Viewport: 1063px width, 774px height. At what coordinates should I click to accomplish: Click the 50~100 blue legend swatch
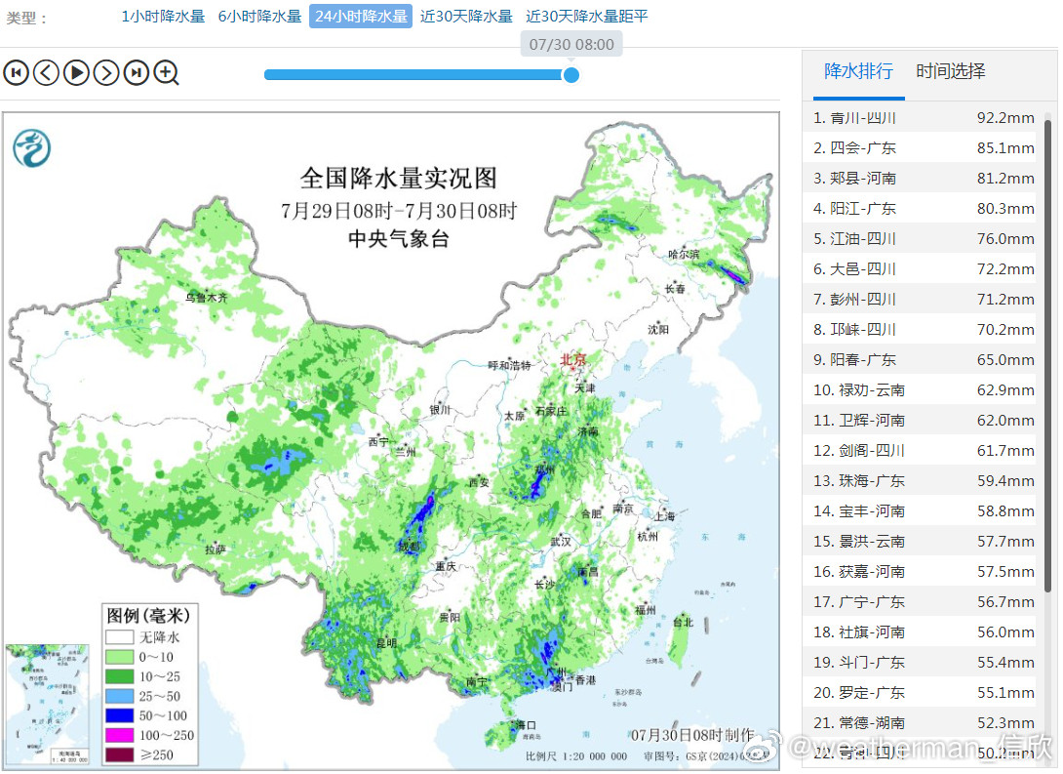coord(119,715)
